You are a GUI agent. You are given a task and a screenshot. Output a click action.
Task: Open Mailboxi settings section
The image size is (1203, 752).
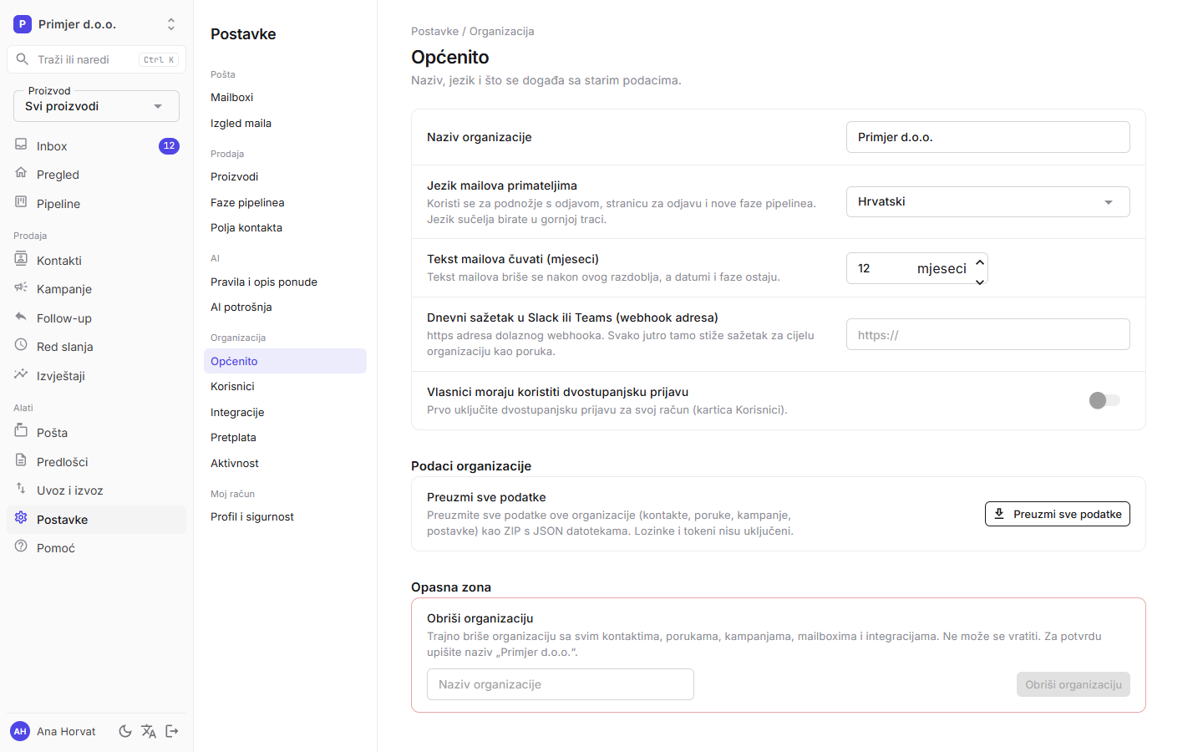coord(285,97)
